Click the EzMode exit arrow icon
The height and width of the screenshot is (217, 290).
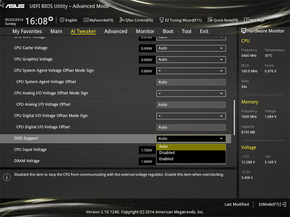284,204
